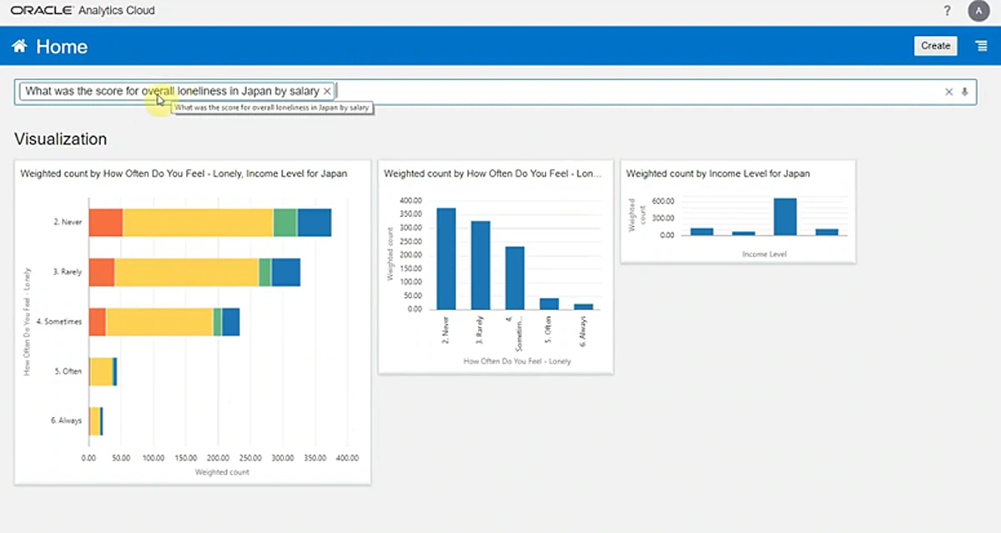Remove the loneliness query search chip
The height and width of the screenshot is (533, 1001).
[x=327, y=91]
